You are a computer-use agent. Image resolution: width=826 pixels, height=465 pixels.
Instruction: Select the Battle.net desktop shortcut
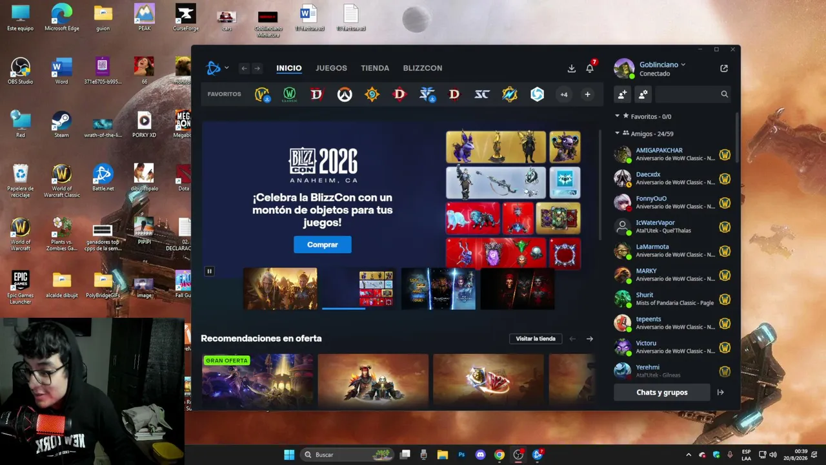click(x=103, y=178)
